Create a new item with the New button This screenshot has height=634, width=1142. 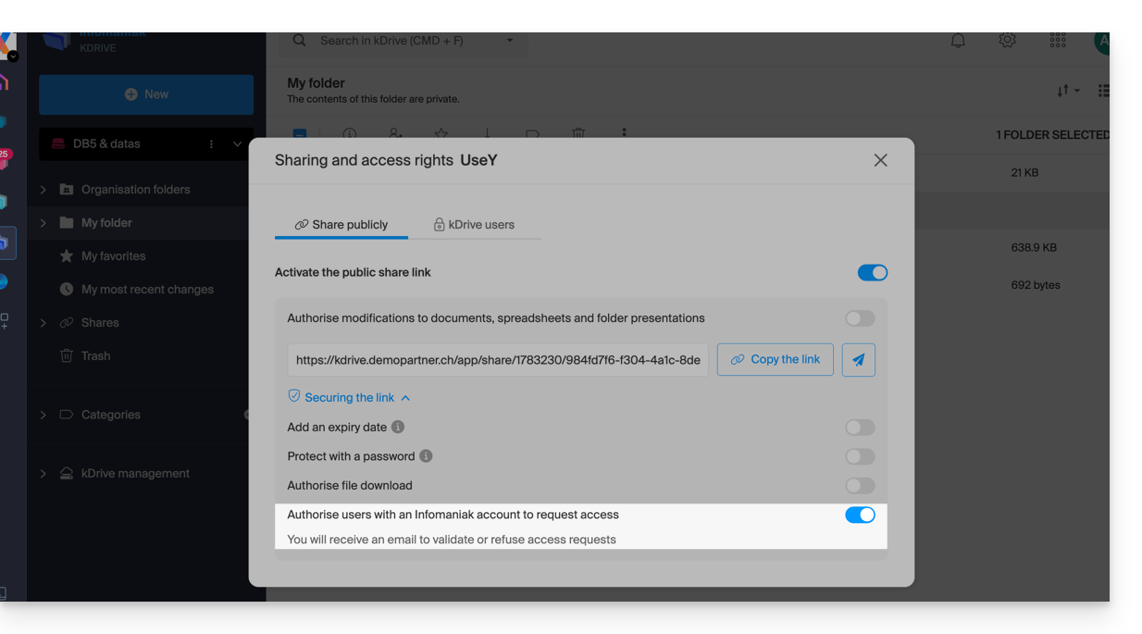tap(146, 94)
